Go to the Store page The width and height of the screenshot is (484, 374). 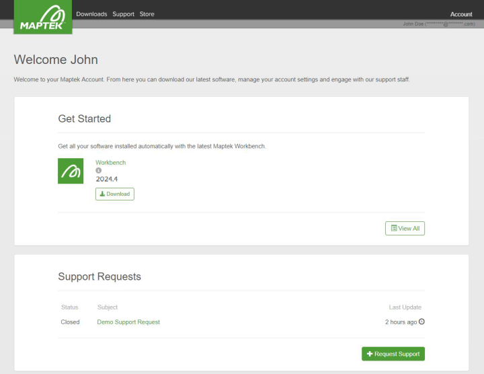[x=147, y=14]
